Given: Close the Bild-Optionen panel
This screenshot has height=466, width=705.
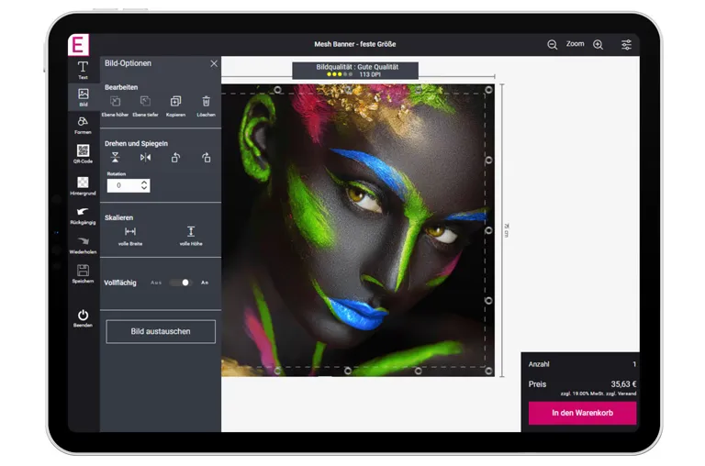Looking at the screenshot, I should coord(214,63).
